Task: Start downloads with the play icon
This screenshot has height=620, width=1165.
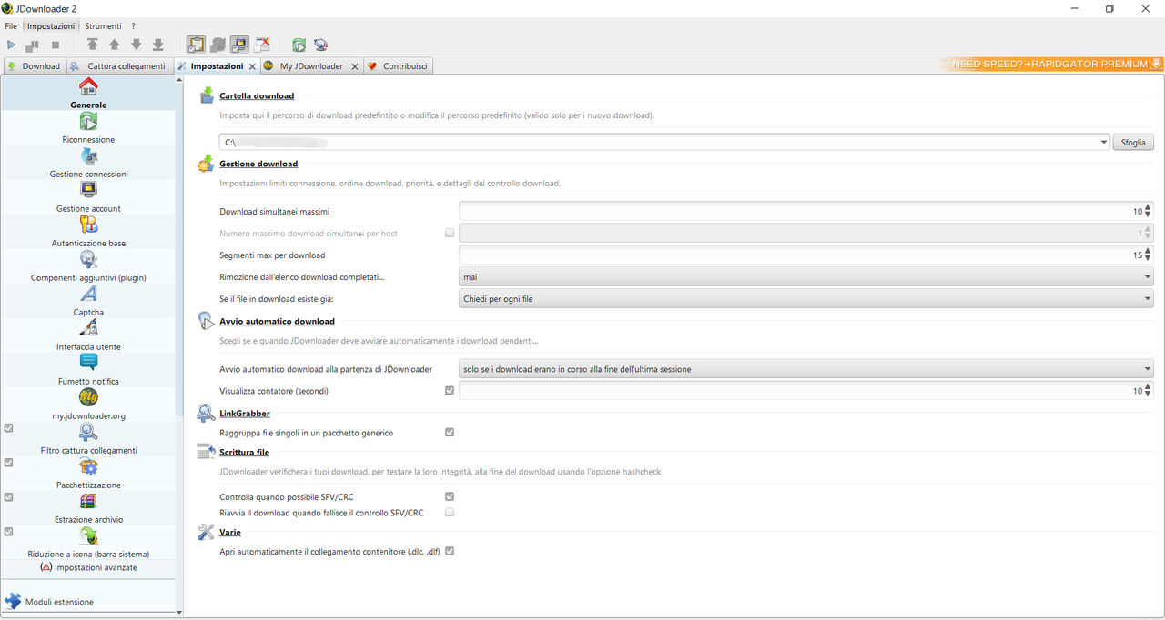Action: tap(12, 45)
